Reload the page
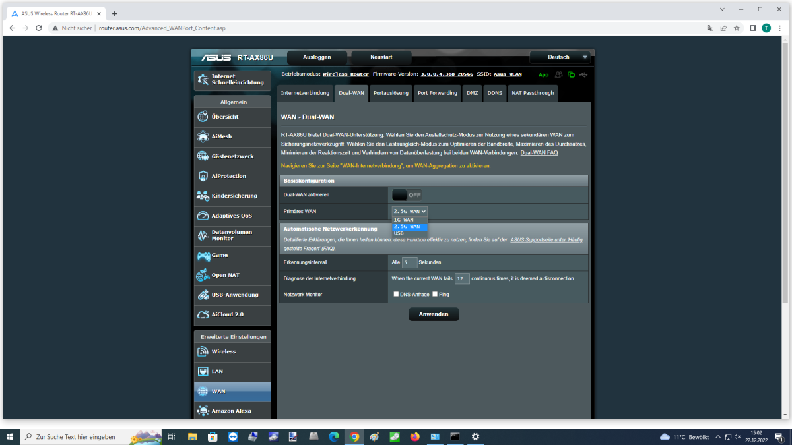792x445 pixels. tap(40, 28)
